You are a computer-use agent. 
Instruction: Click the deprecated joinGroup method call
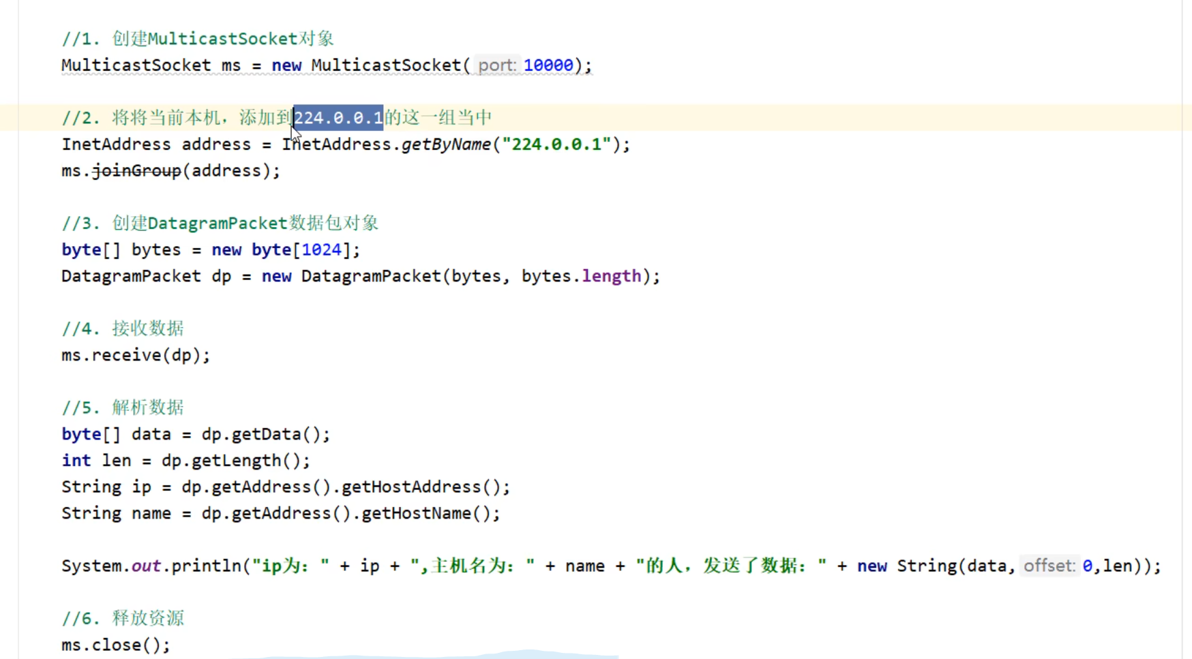click(x=136, y=171)
